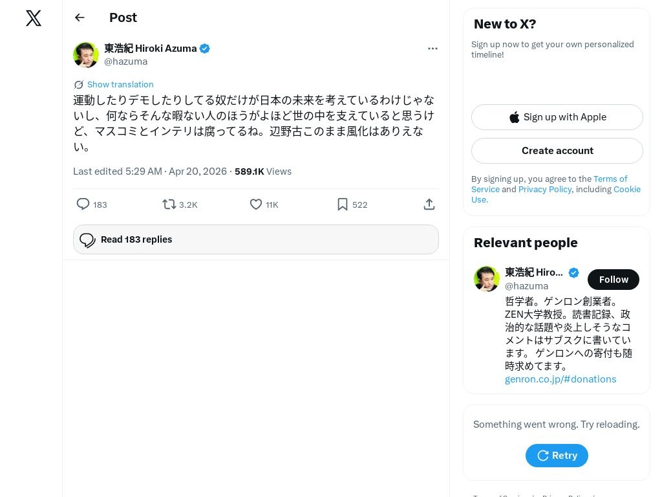Like the post with heart icon
662x497 pixels.
point(256,204)
